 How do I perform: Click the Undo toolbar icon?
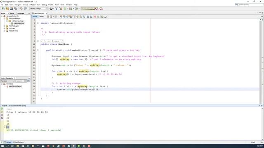pyautogui.click(x=21, y=9)
